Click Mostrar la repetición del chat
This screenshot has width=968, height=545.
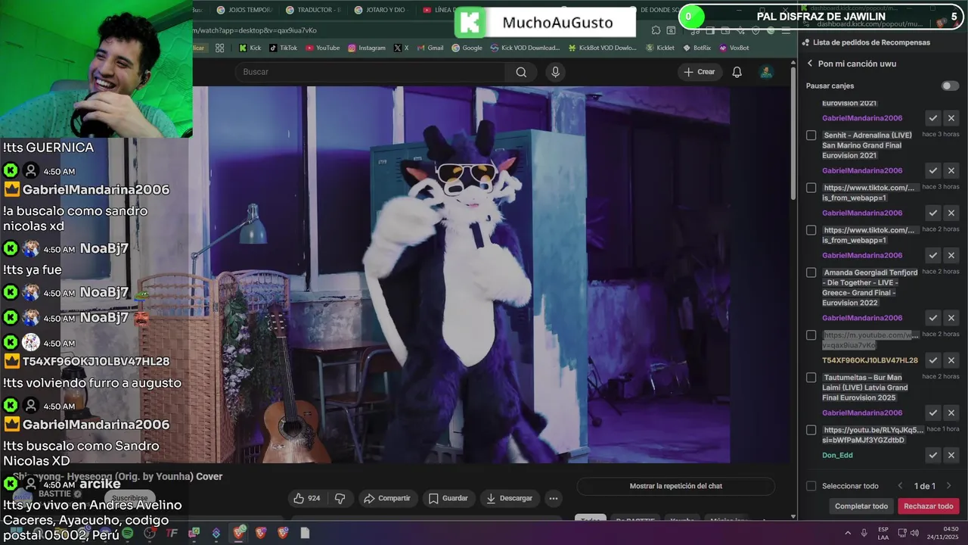coord(675,486)
